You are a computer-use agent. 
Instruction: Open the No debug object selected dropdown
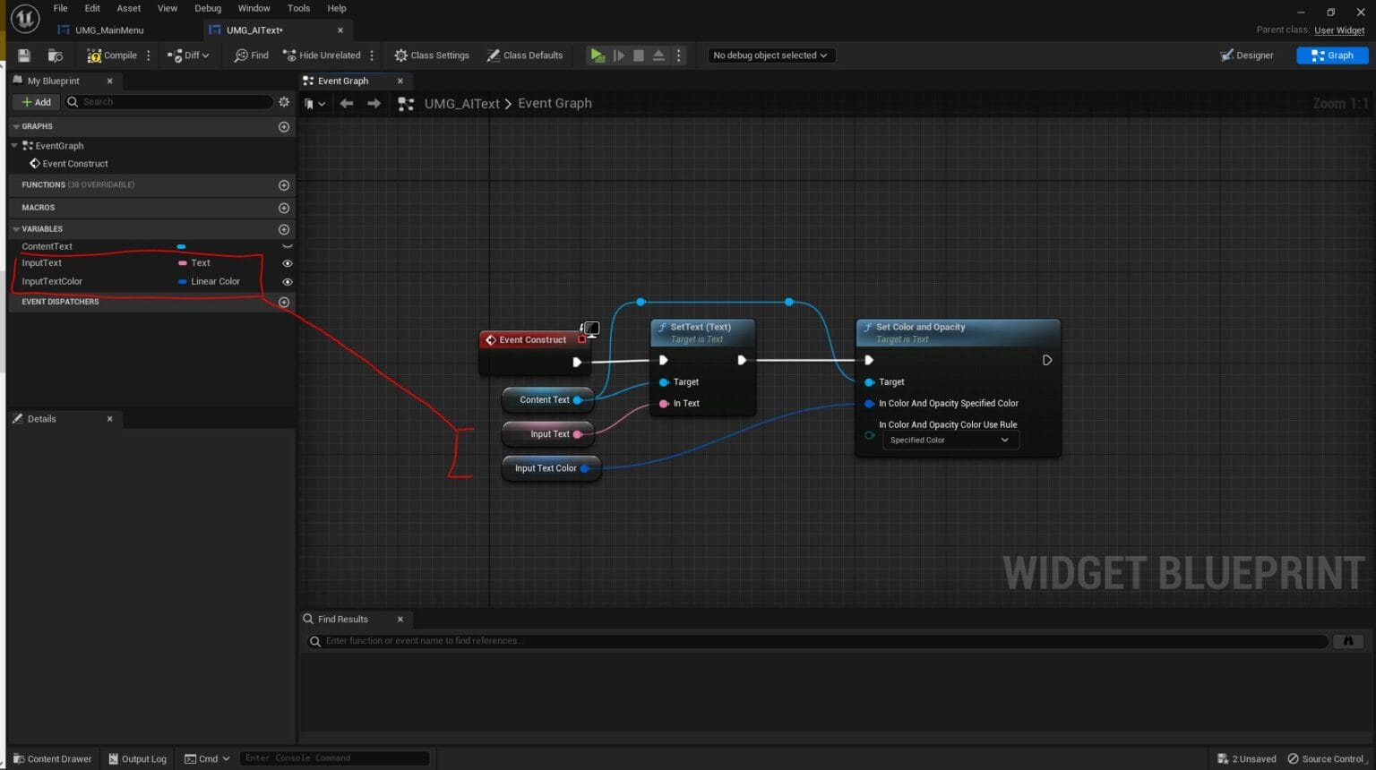click(770, 55)
